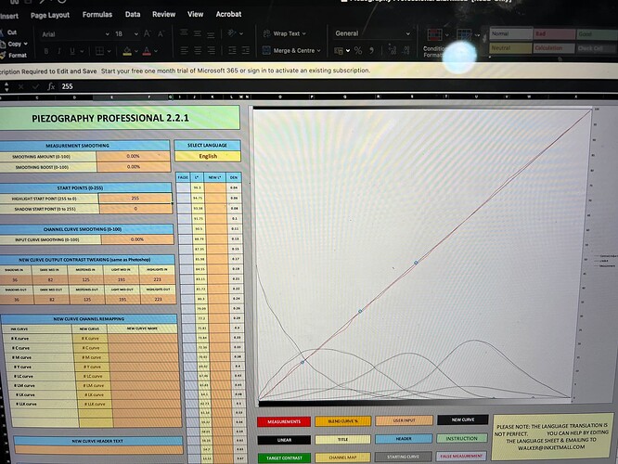Click Increase Decimal icon
Screen dimensions: 618x464
point(393,50)
